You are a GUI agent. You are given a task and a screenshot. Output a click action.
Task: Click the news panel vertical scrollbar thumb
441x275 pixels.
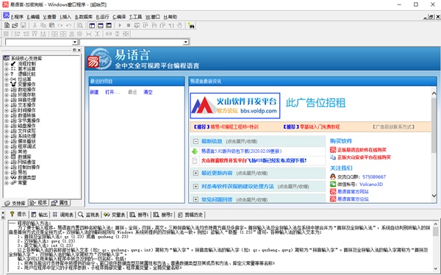(434, 125)
